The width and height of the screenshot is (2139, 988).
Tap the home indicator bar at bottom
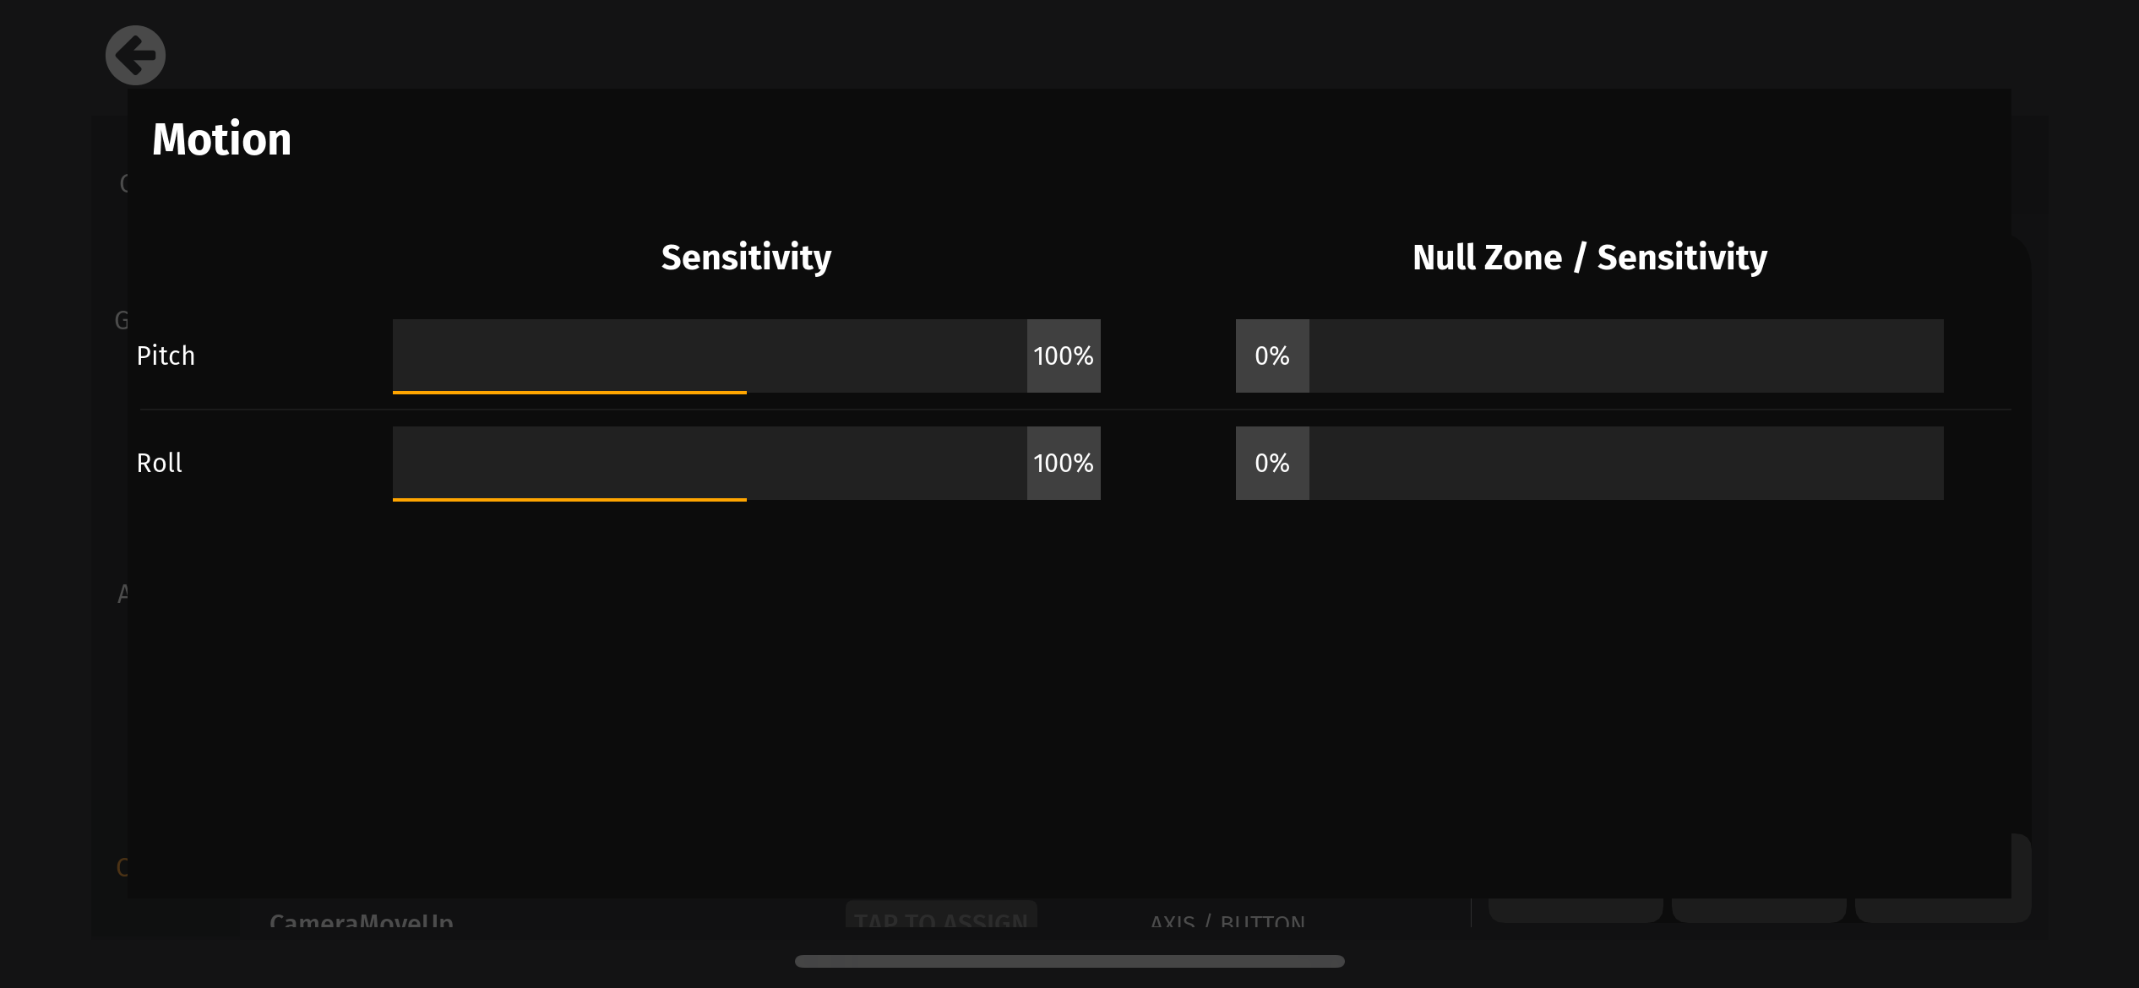click(1069, 961)
